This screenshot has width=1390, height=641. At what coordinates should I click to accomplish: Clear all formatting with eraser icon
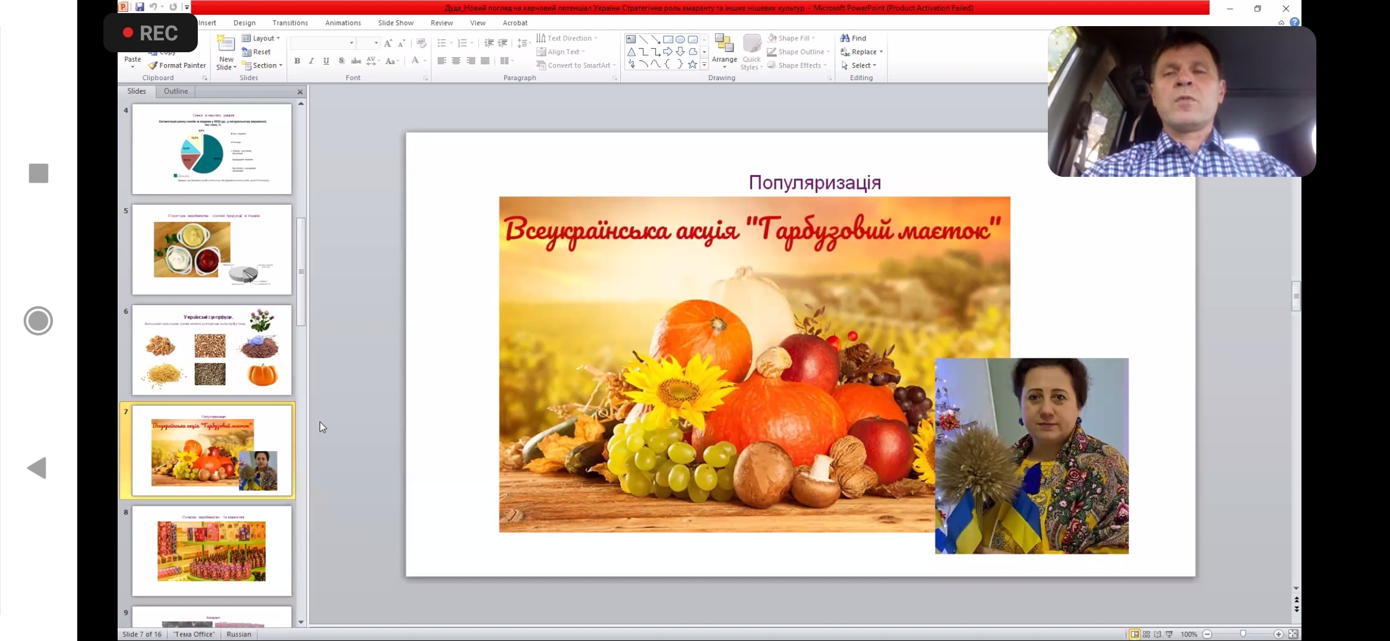[421, 43]
